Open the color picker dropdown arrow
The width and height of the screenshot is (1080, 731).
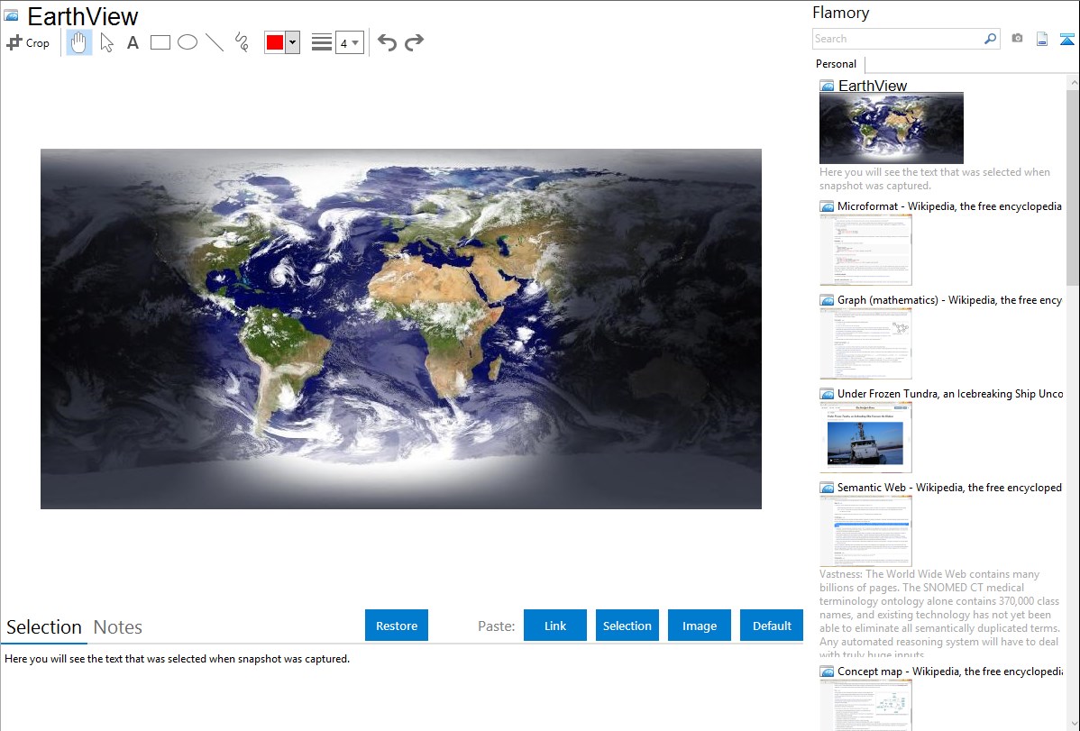(292, 42)
